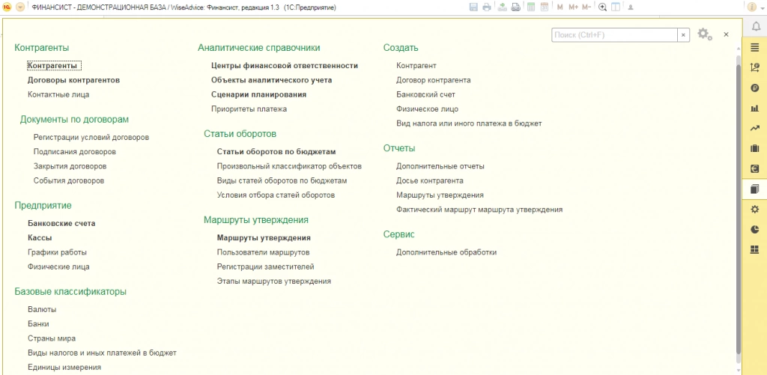Open Регистрации заместителей
This screenshot has width=767, height=375.
tap(266, 266)
